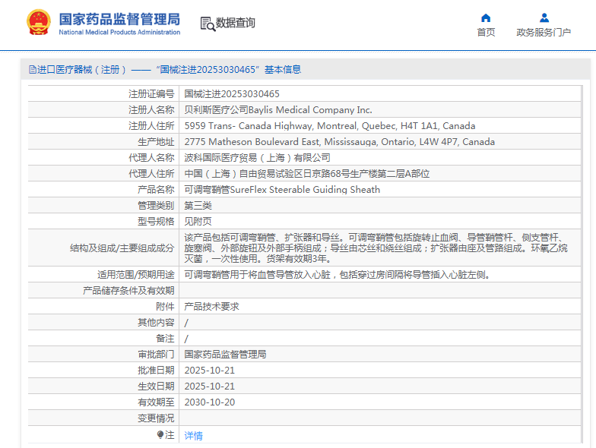The width and height of the screenshot is (596, 448).
Task: Select the 有效期至 value 2030-10-20
Action: (210, 402)
